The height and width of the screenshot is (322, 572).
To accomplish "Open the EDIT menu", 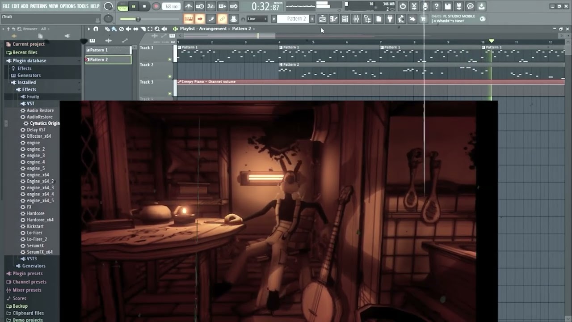I will [x=15, y=6].
